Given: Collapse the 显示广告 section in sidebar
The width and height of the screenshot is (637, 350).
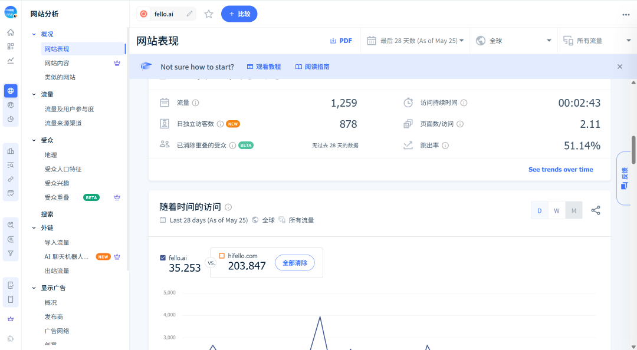Looking at the screenshot, I should click(x=34, y=288).
